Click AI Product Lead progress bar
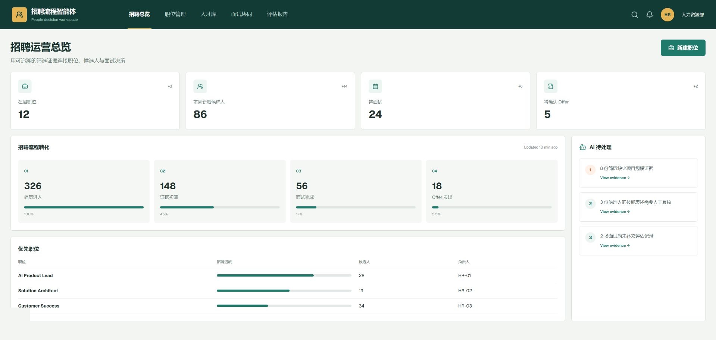 pos(284,275)
